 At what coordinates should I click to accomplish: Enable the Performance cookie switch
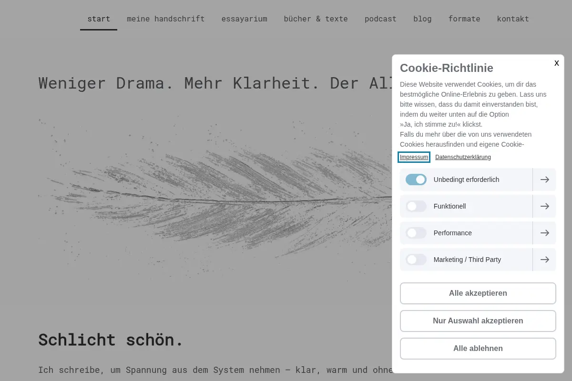pyautogui.click(x=416, y=233)
